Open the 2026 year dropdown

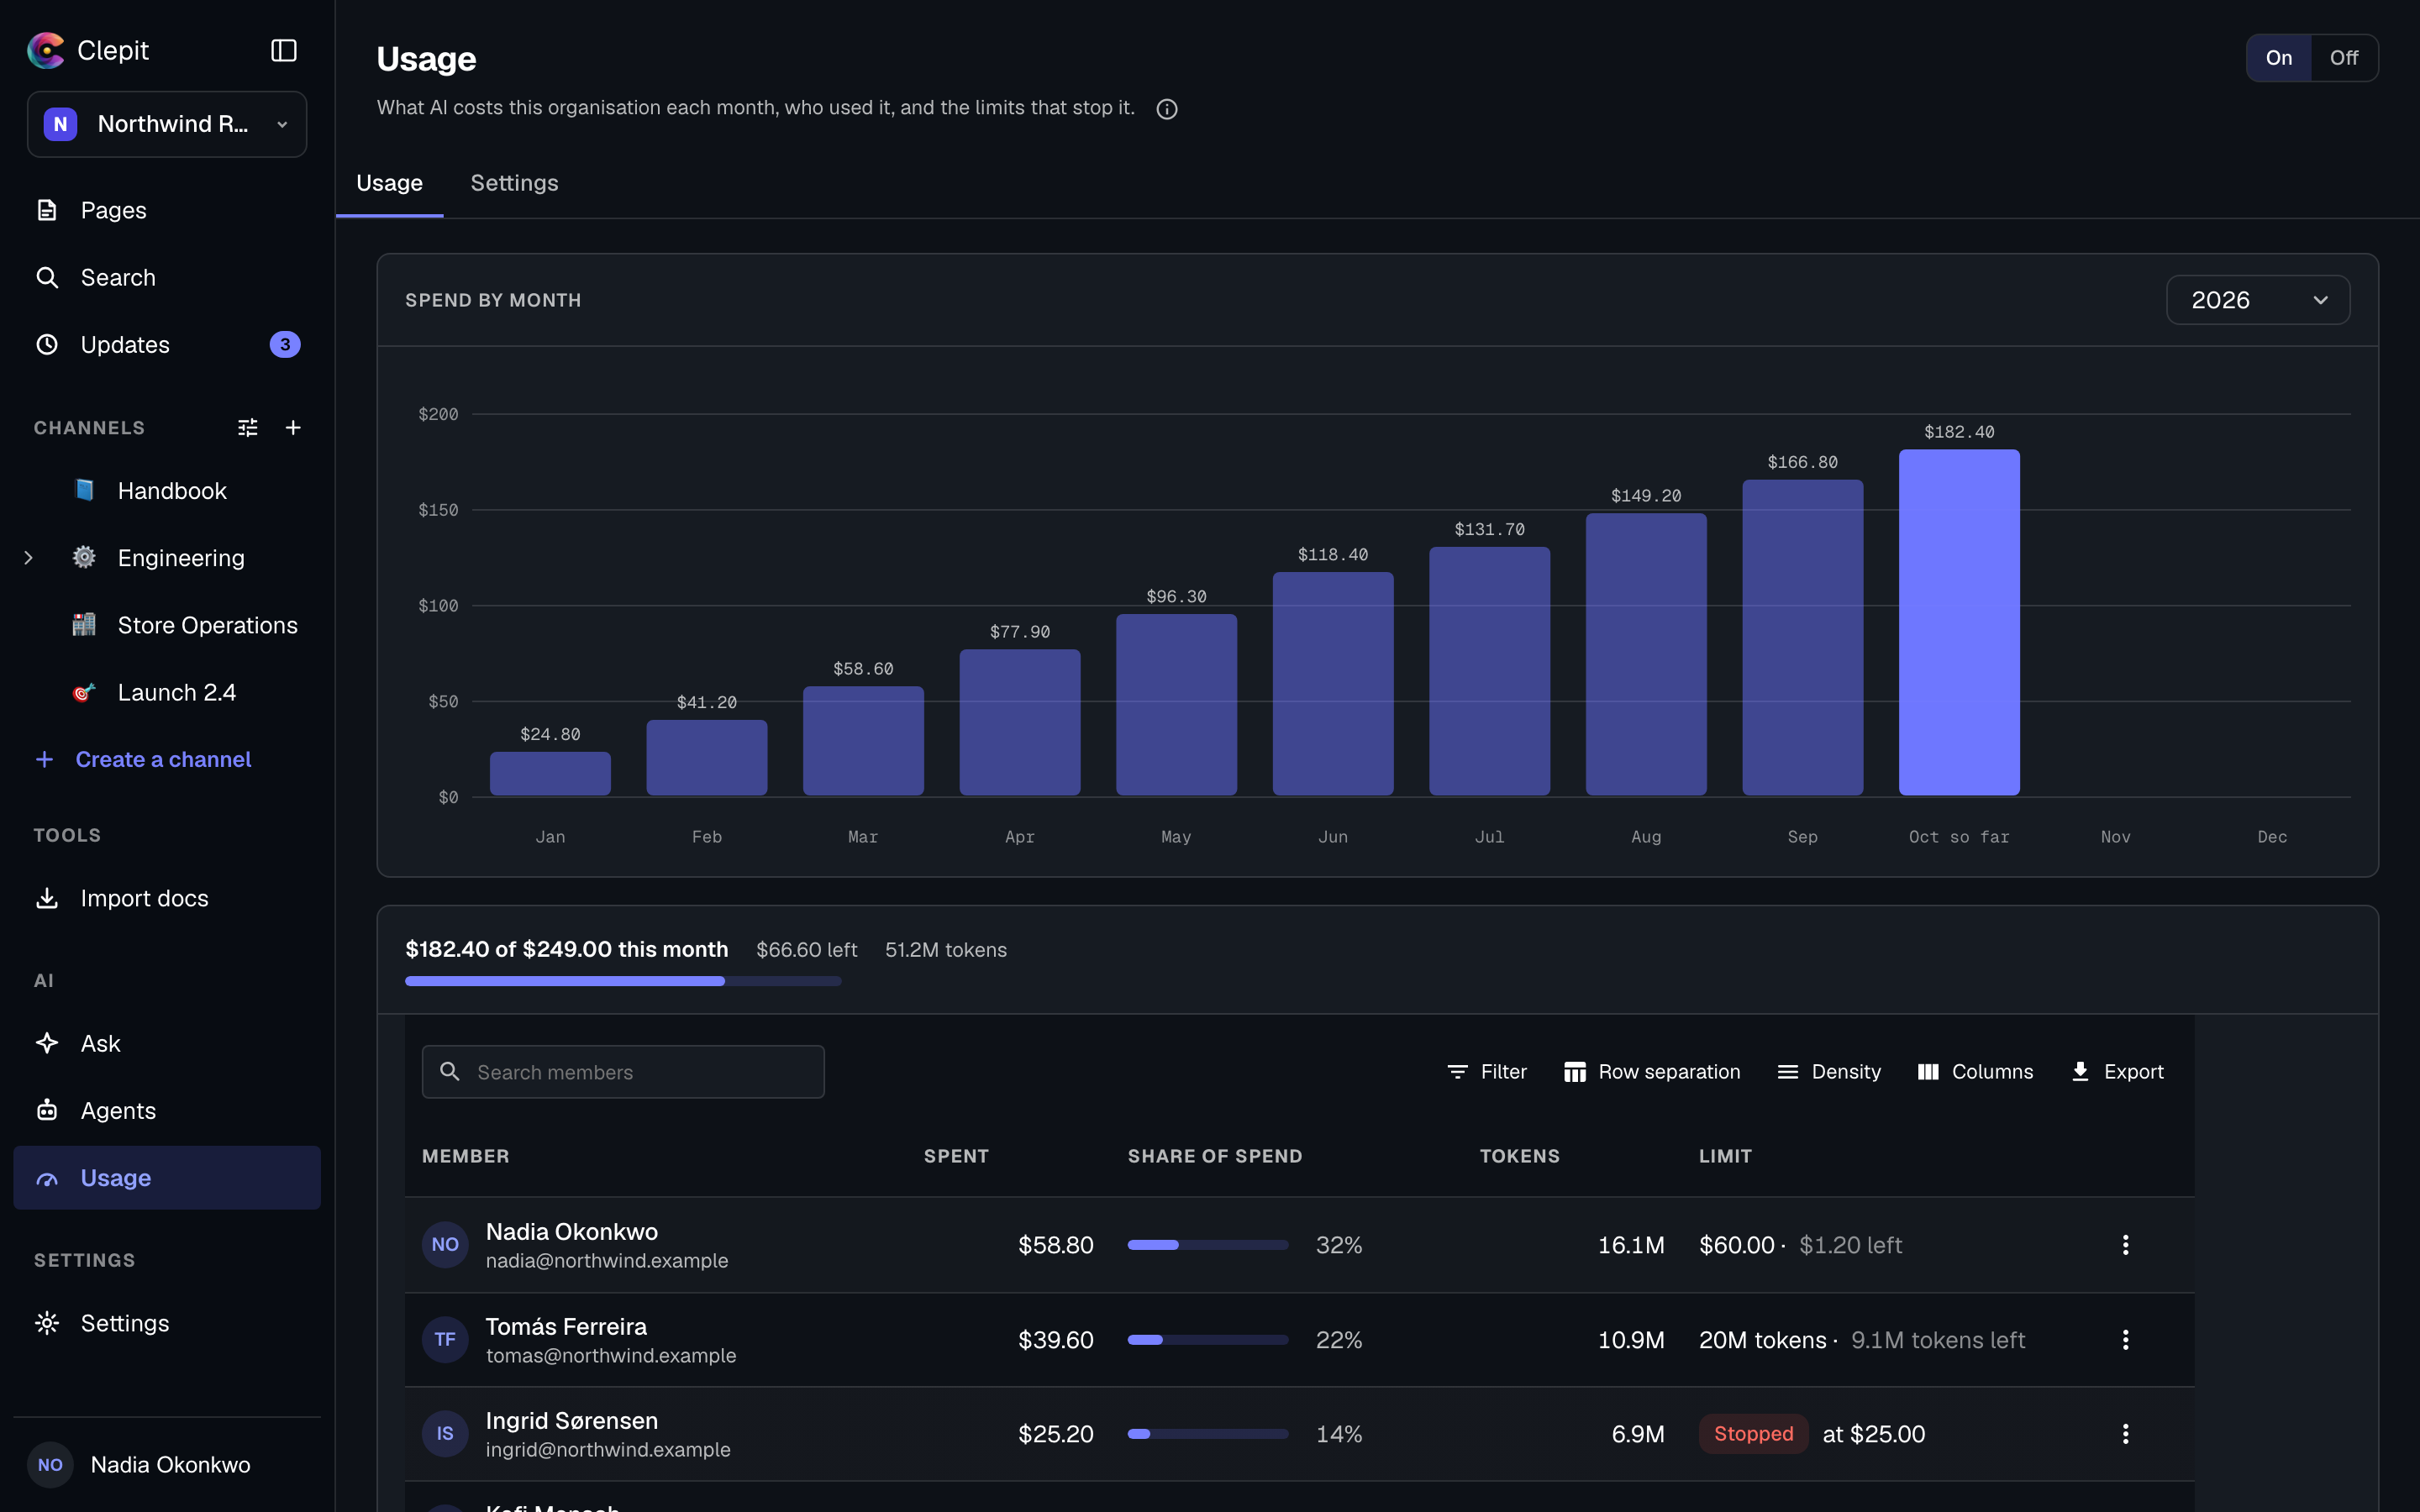[2257, 300]
